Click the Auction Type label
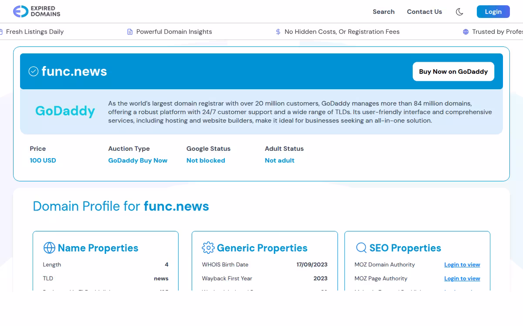 click(x=129, y=149)
